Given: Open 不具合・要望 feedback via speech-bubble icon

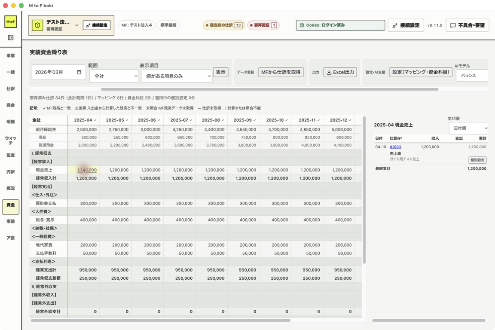Looking at the screenshot, I should pos(453,25).
